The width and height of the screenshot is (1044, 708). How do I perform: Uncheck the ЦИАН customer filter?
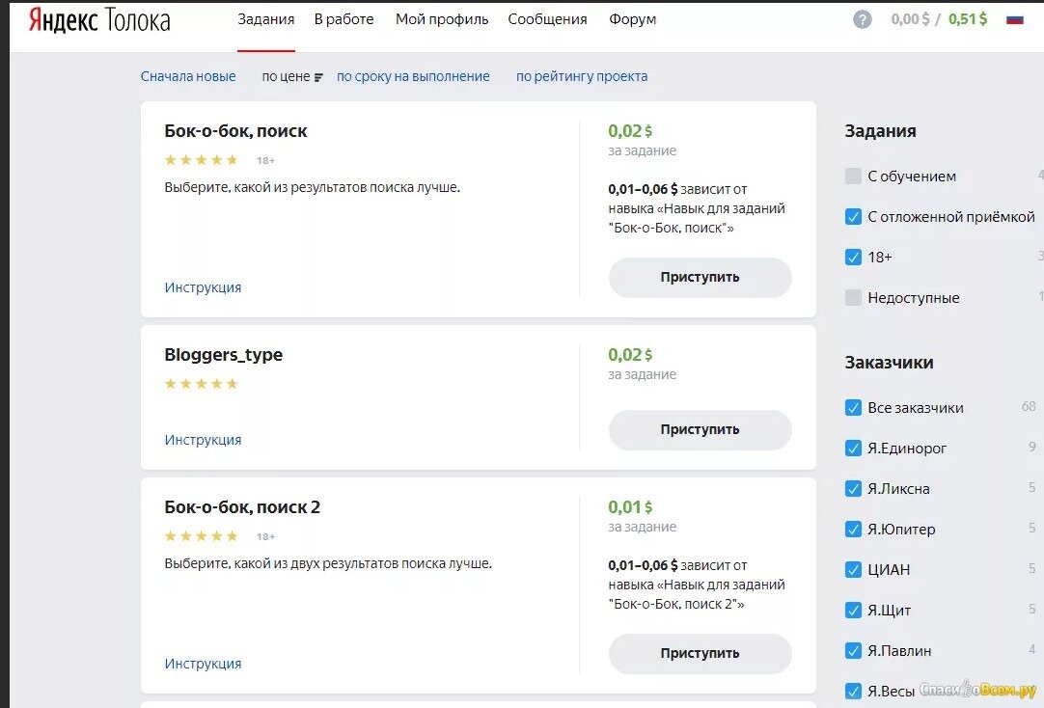853,570
